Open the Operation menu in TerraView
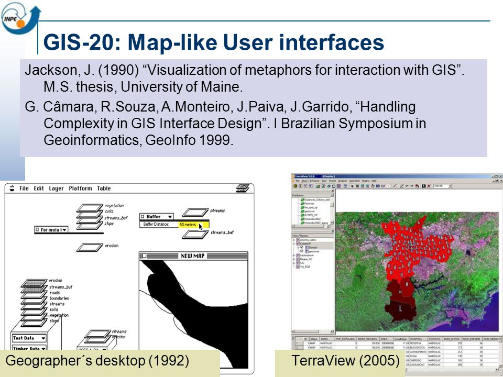Viewport: 503px width, 377px height. pyautogui.click(x=355, y=181)
